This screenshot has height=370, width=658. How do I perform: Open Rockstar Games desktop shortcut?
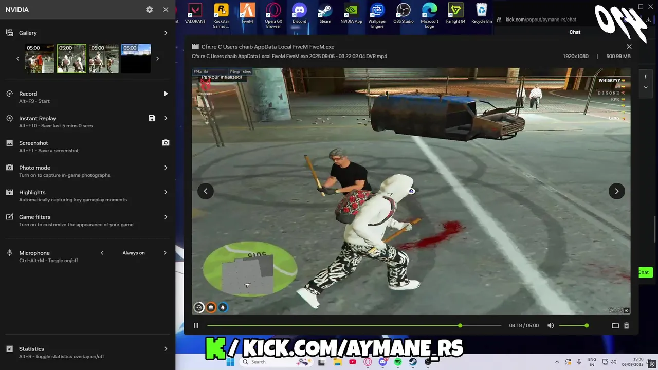coord(221,15)
